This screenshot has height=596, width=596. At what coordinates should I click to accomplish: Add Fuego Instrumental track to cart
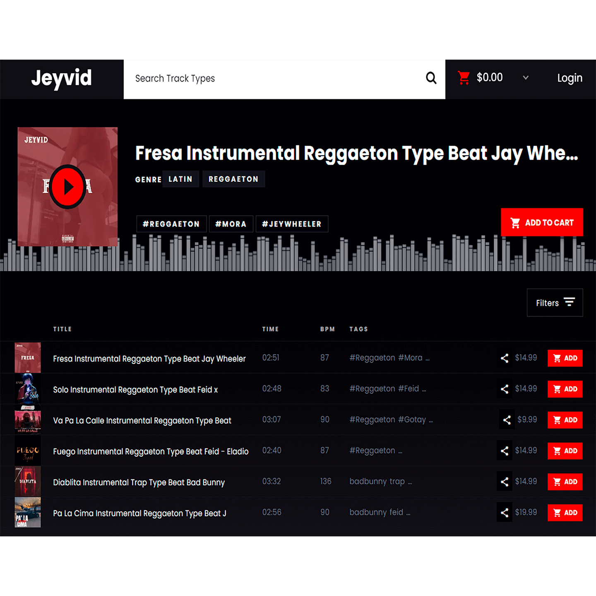pyautogui.click(x=565, y=451)
